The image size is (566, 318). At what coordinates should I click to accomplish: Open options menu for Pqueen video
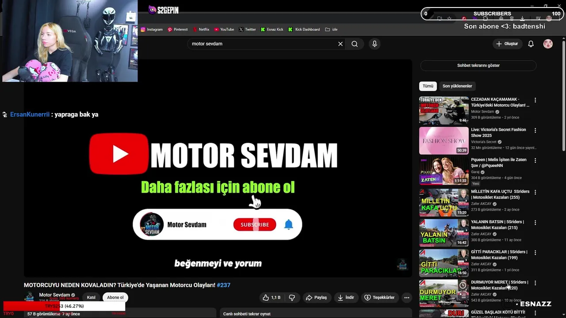coord(535,160)
